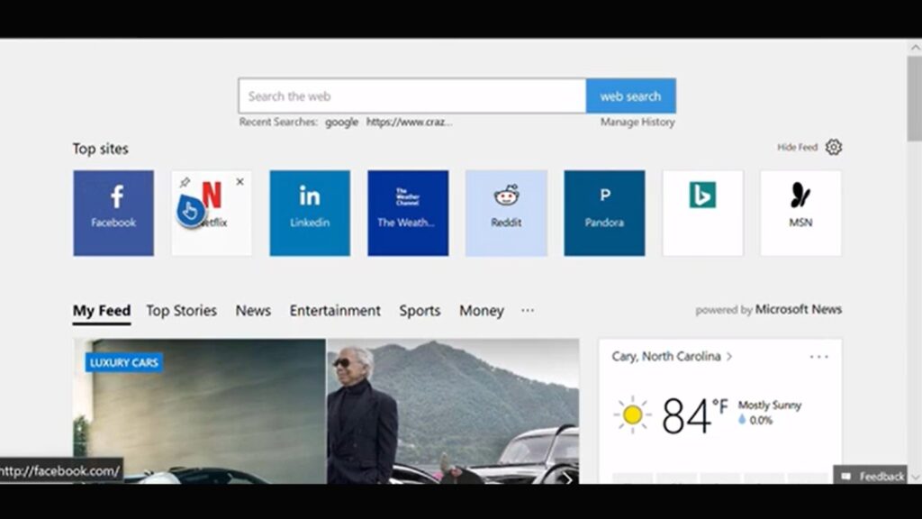The image size is (922, 519).
Task: Open the Pandora top site tile
Action: pos(604,213)
